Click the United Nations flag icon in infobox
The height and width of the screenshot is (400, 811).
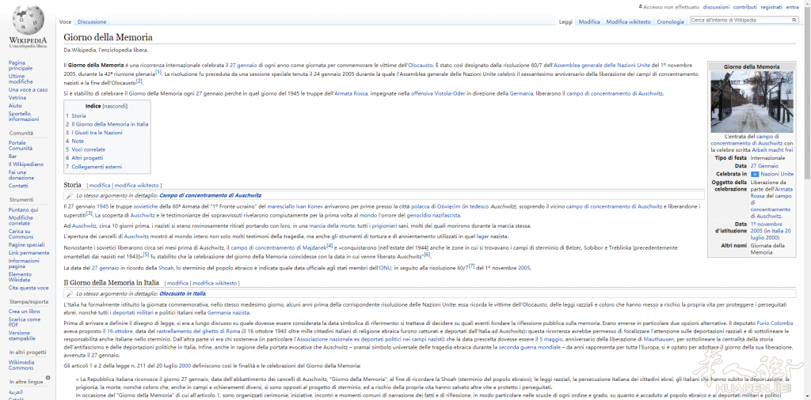(755, 173)
